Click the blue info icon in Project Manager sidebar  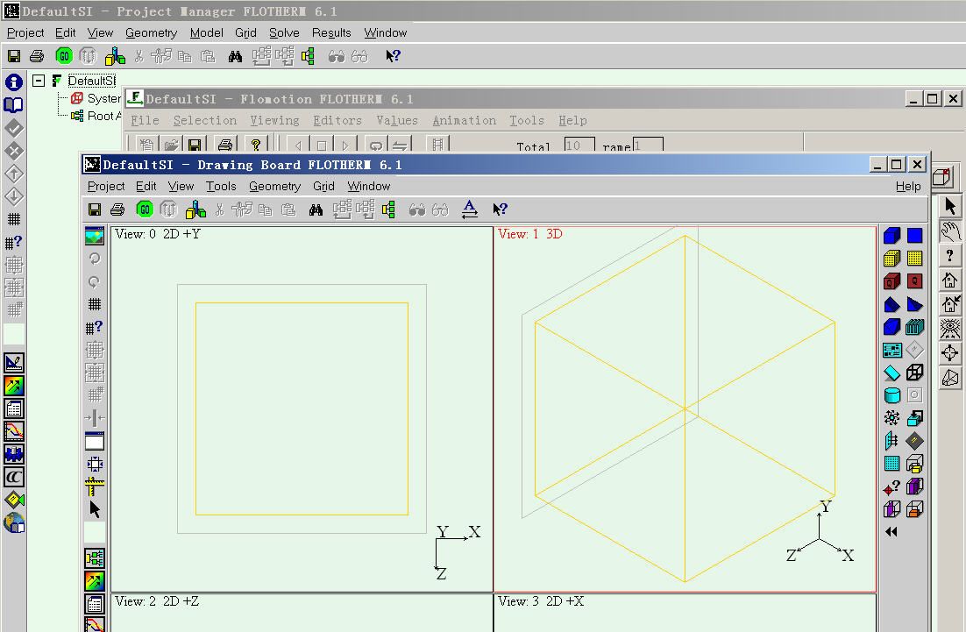[x=13, y=82]
